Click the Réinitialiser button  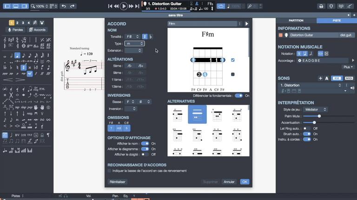tap(118, 182)
